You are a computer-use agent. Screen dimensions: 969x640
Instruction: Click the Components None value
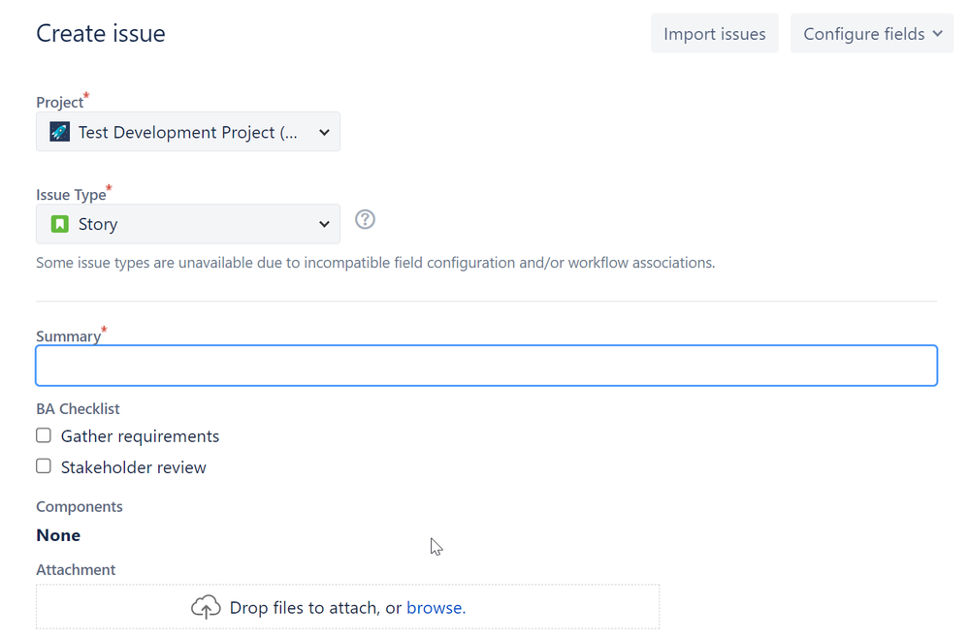58,535
